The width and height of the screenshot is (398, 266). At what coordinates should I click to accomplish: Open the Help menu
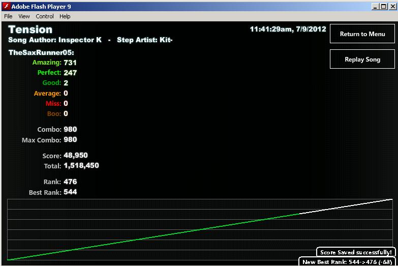[x=65, y=16]
